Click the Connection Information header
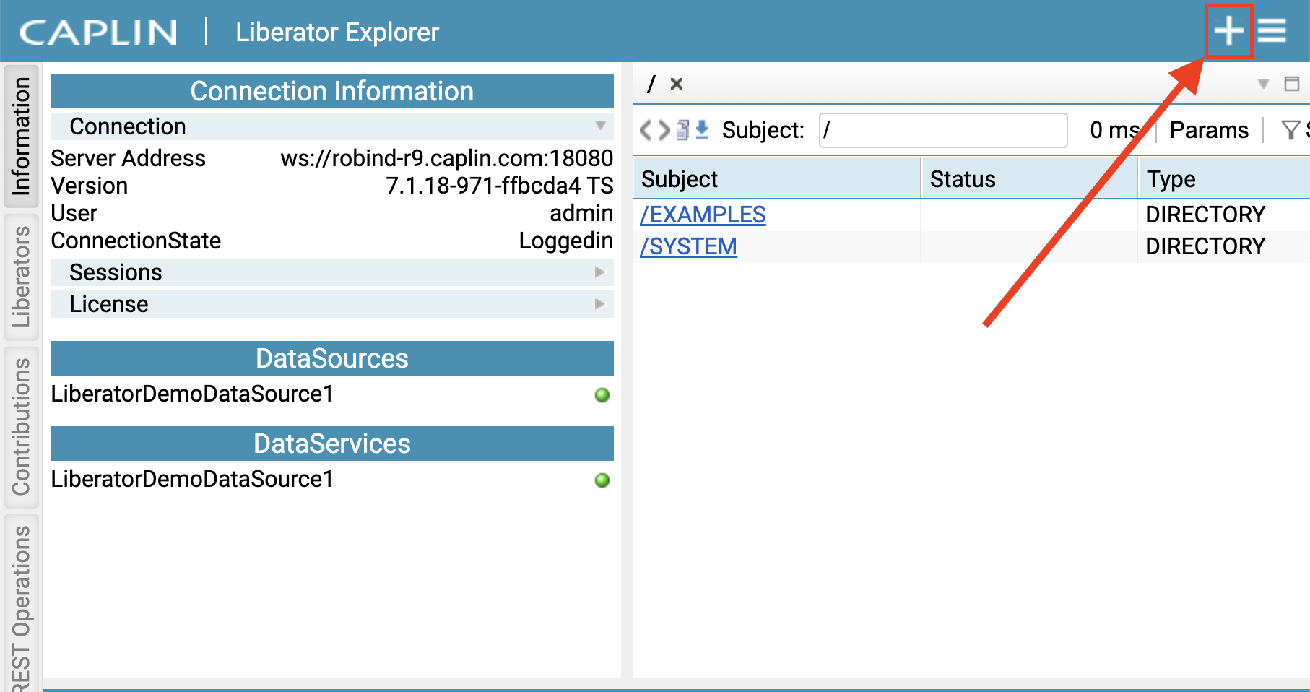Image resolution: width=1310 pixels, height=692 pixels. pyautogui.click(x=332, y=91)
